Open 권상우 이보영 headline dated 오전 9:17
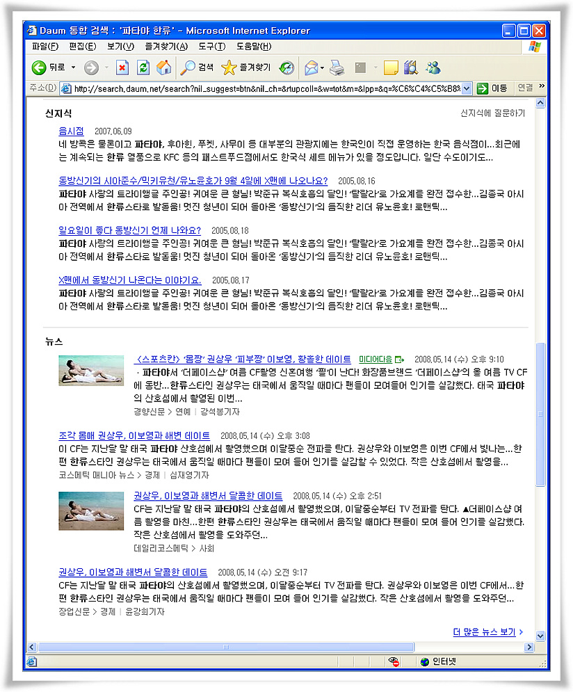This screenshot has height=692, width=573. (x=133, y=572)
